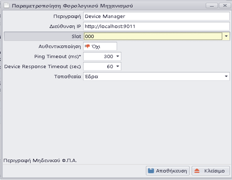This screenshot has width=232, height=180.
Task: Click inside the Slot field showing 000
Action: tap(153, 36)
